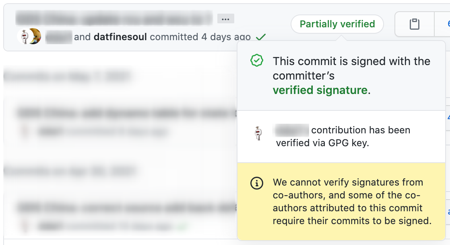Viewport: 450px width, 245px height.
Task: Click the blurred avatar in bottom commit row
Action: [25, 226]
